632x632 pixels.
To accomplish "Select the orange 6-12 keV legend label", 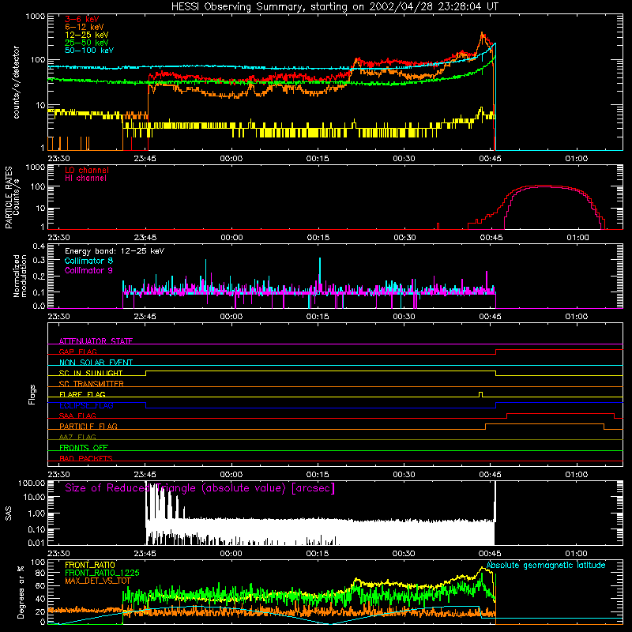I will pos(84,27).
